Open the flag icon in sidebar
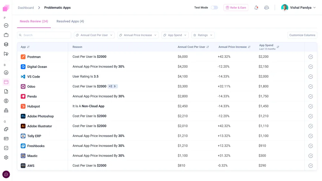Image resolution: width=322 pixels, height=181 pixels. pos(6,54)
